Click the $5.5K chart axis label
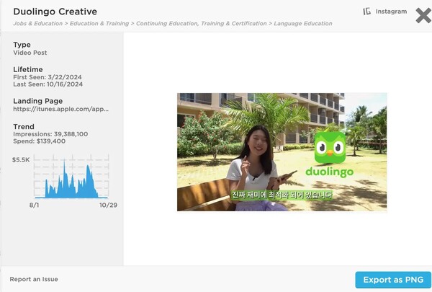Image resolution: width=432 pixels, height=292 pixels. click(x=21, y=159)
